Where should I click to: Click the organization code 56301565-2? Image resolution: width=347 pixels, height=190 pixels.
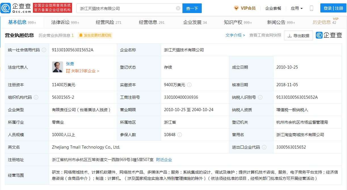pyautogui.click(x=63, y=97)
